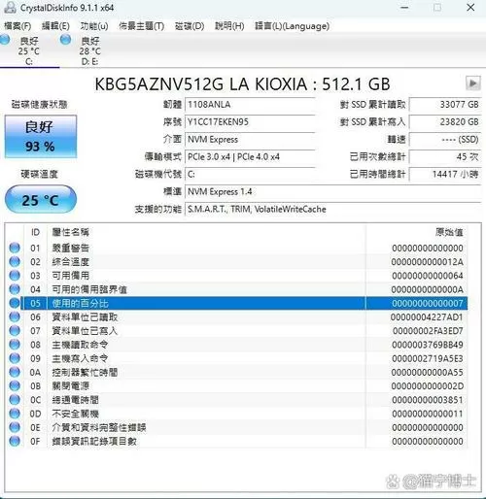Click the CrystalDiskInfo title bar app icon
Viewport: 486px width, 499px height.
pyautogui.click(x=10, y=8)
